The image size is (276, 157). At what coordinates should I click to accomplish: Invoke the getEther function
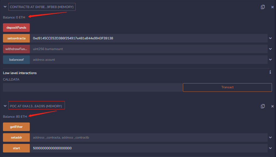pyautogui.click(x=16, y=127)
